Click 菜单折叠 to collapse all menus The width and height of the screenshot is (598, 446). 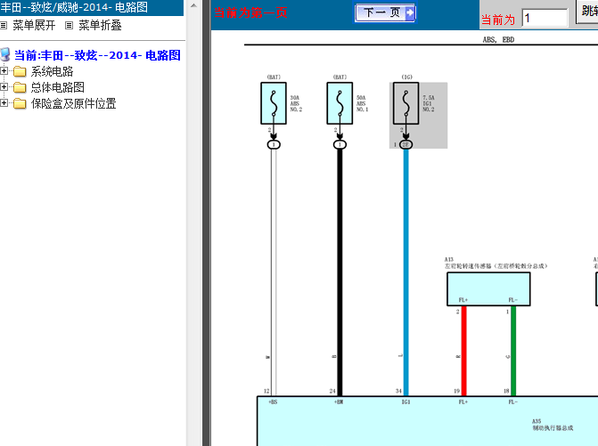click(100, 26)
